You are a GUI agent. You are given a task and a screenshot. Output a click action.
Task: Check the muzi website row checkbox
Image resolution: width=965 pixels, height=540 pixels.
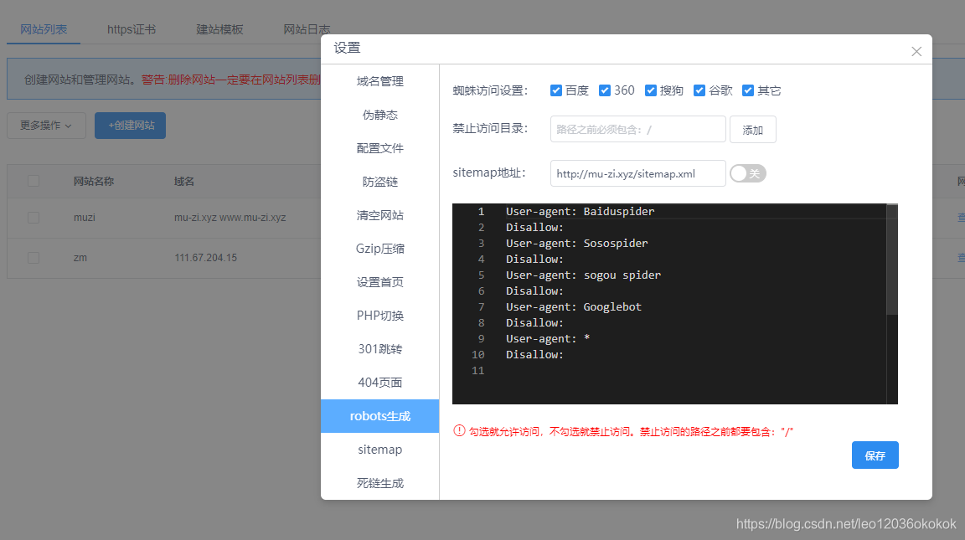pos(34,218)
